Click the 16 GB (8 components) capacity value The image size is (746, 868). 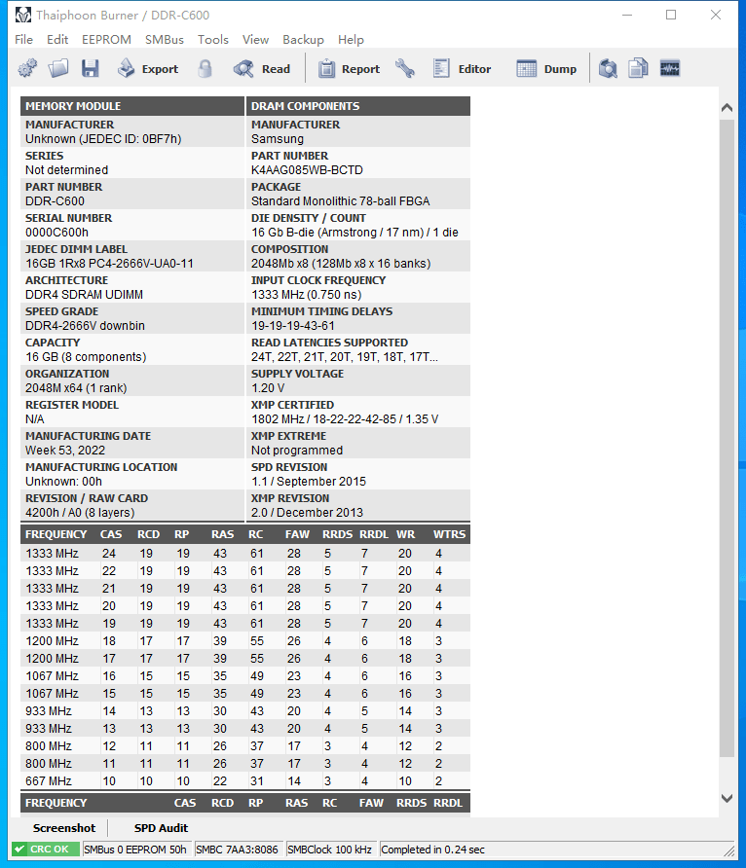point(86,357)
